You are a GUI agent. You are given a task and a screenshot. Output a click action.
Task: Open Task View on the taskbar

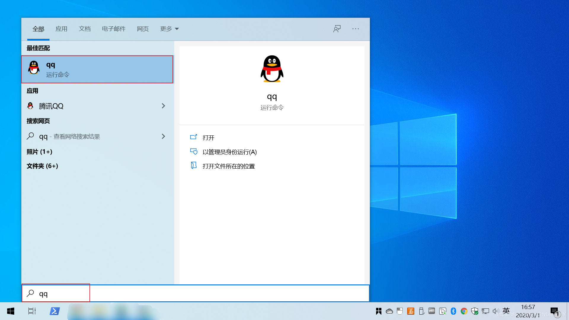(x=32, y=311)
